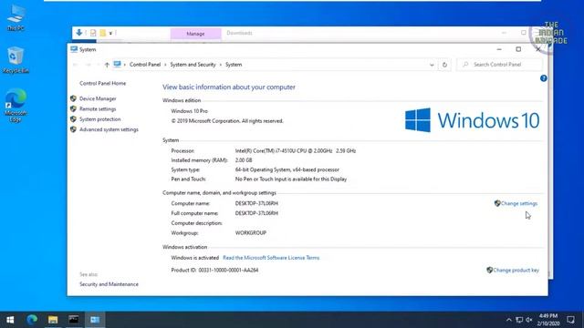Viewport: 584px width, 328px height.
Task: Minimize the System window
Action: coord(499,49)
